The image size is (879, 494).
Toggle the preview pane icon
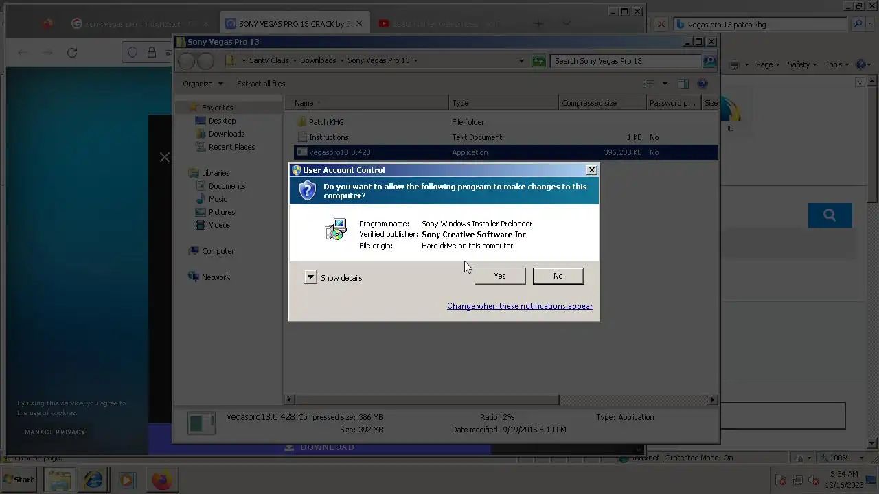(x=683, y=84)
